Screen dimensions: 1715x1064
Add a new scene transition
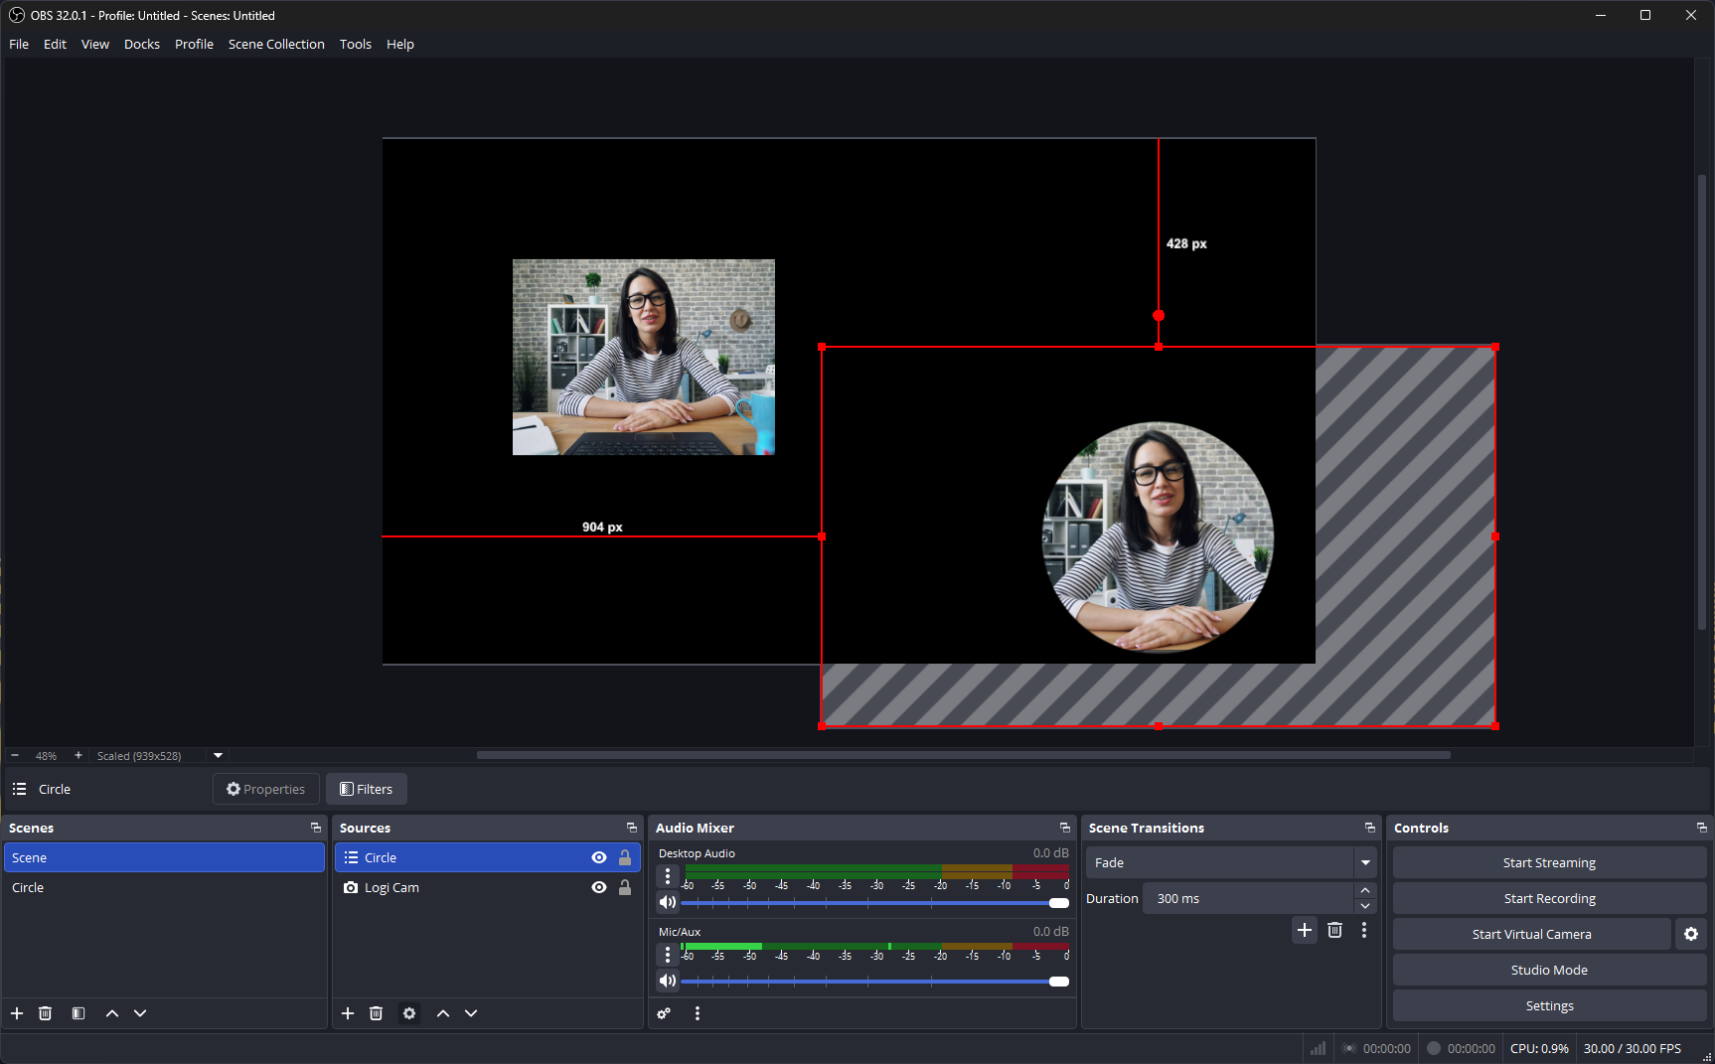(x=1305, y=930)
